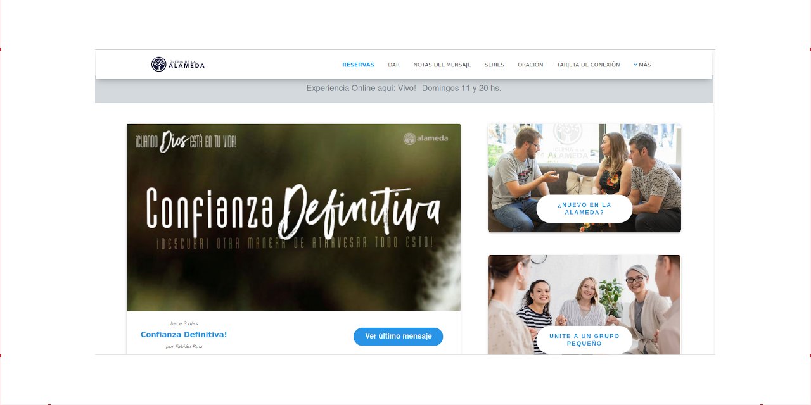Image resolution: width=811 pixels, height=405 pixels.
Task: Click the 'hace 3 días' date text
Action: 184,324
